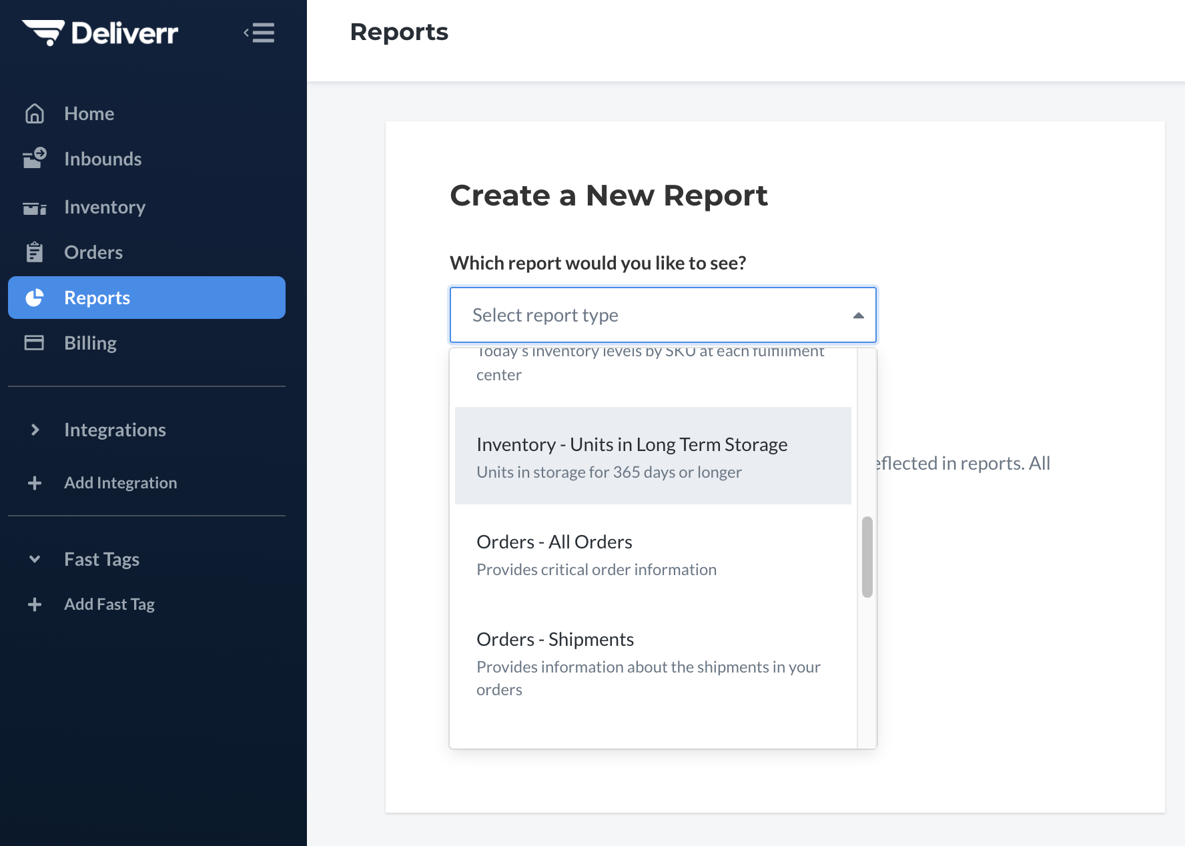The height and width of the screenshot is (846, 1185).
Task: Select the Reports sidebar item
Action: pyautogui.click(x=147, y=298)
